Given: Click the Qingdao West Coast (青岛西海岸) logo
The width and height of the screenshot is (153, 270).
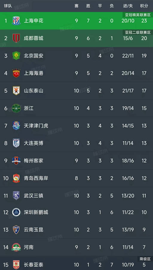Looking at the screenshot, I should [16, 178].
